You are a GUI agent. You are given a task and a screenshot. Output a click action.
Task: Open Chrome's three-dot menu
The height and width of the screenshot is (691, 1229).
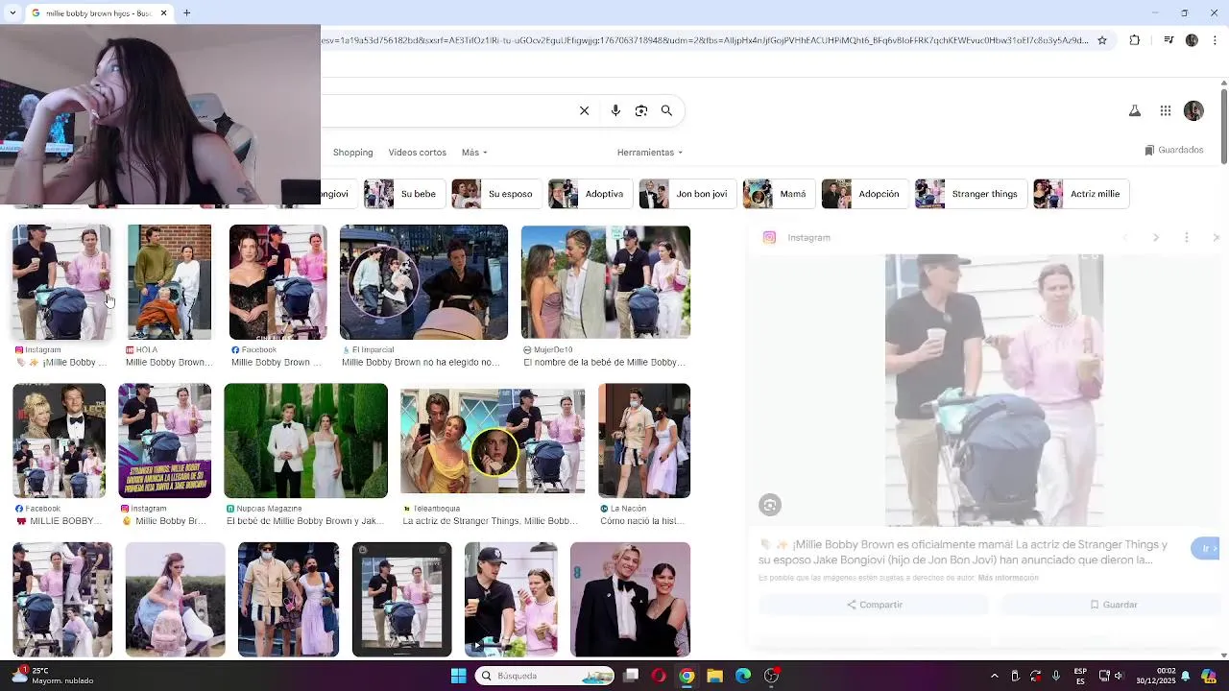coord(1215,40)
